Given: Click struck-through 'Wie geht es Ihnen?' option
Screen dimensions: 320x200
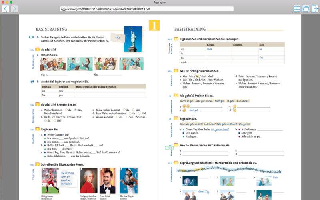Looking at the screenshot, I should (227, 124).
